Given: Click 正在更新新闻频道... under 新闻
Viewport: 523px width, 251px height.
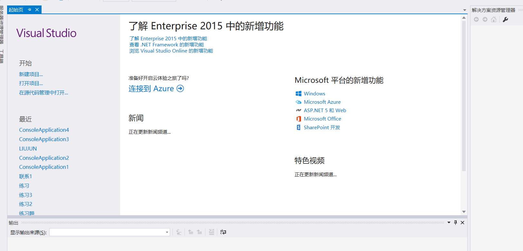Looking at the screenshot, I should [x=150, y=132].
